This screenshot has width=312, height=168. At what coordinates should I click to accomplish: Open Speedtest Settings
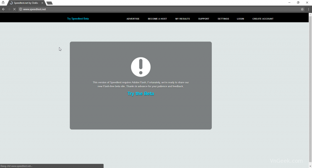pyautogui.click(x=223, y=19)
